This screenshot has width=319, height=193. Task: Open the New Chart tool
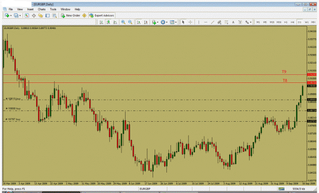coord(7,15)
